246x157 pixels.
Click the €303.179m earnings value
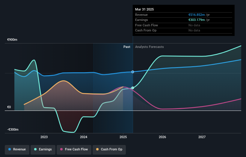(x=197, y=20)
